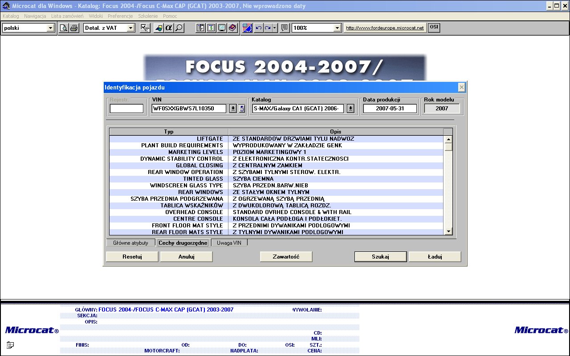Viewport: 570px width, 356px height.
Task: Click the attribute list scrollbar thumb
Action: point(448,147)
